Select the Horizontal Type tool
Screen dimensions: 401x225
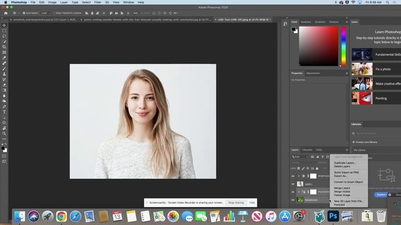click(x=4, y=112)
